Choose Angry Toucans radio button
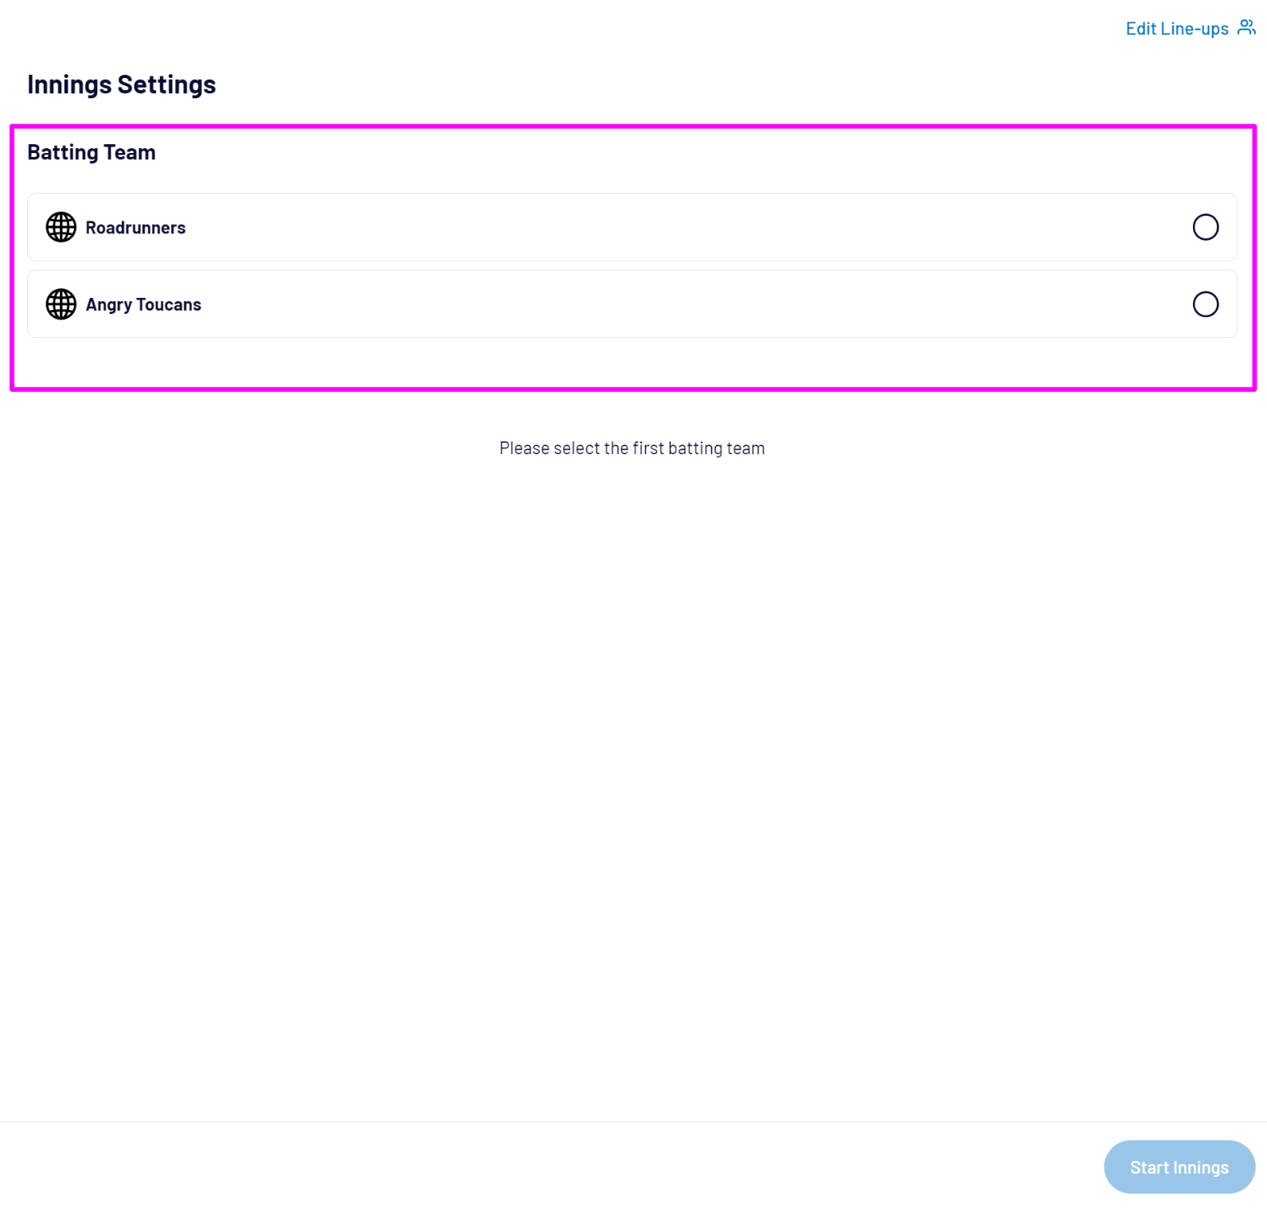The image size is (1267, 1208). (x=1205, y=304)
